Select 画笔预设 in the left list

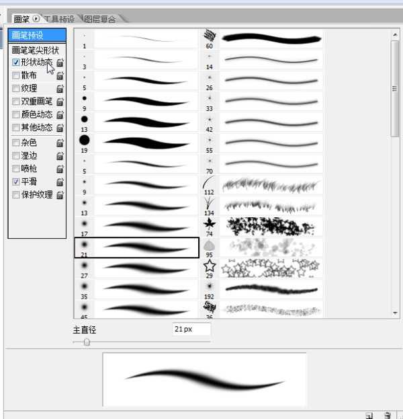point(37,35)
